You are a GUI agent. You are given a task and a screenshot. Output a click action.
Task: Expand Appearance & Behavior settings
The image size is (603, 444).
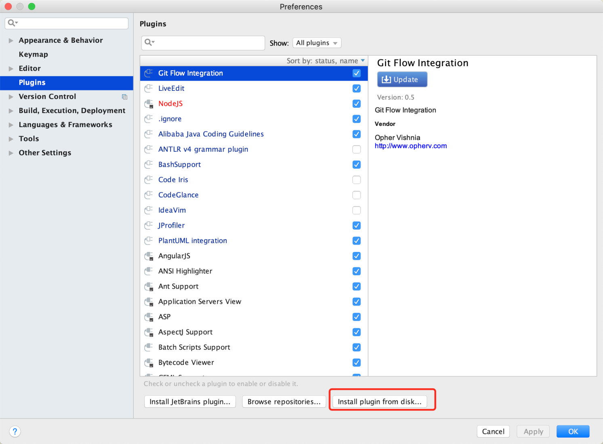[11, 40]
